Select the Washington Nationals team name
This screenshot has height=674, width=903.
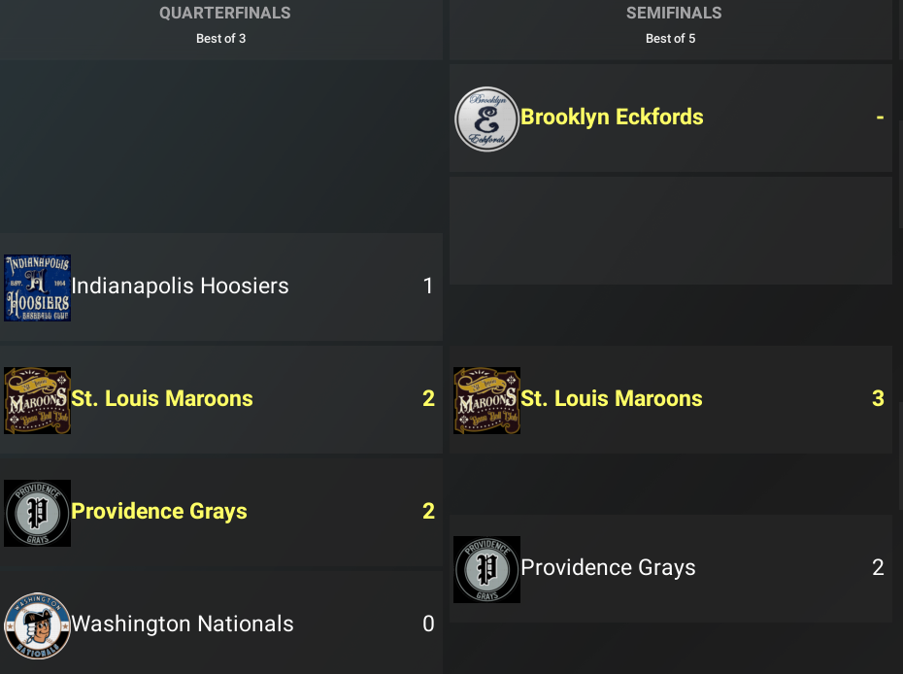click(x=183, y=624)
